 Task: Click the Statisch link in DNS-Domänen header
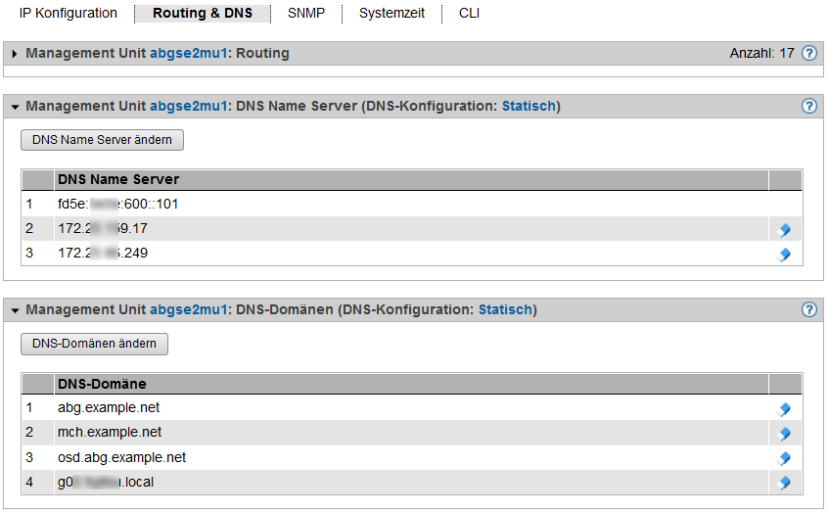(x=505, y=310)
